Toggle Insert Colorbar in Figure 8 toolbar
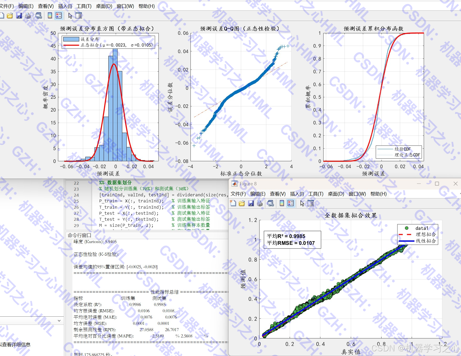This screenshot has width=461, height=356. (282, 203)
